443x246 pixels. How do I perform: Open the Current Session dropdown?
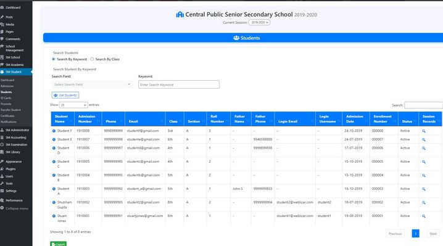pyautogui.click(x=259, y=22)
